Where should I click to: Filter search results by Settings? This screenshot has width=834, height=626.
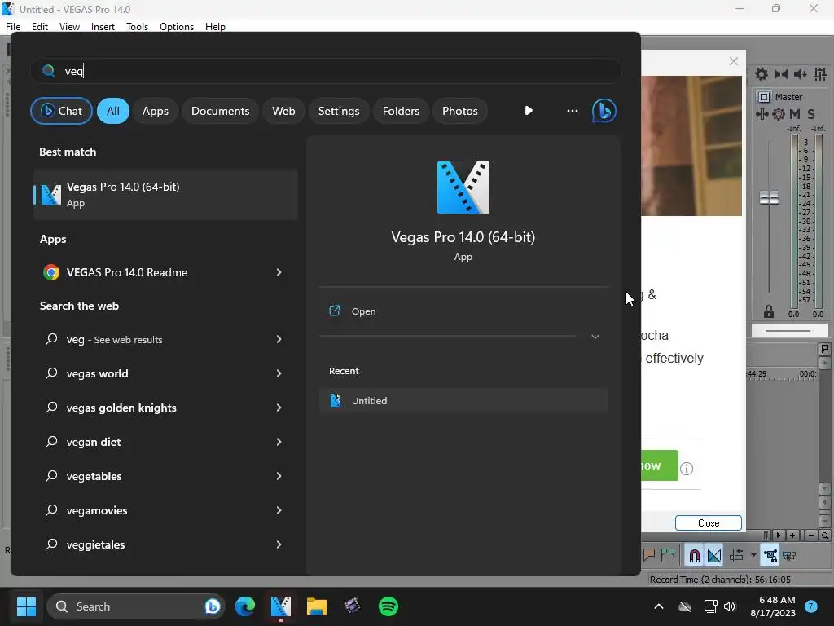pyautogui.click(x=339, y=111)
